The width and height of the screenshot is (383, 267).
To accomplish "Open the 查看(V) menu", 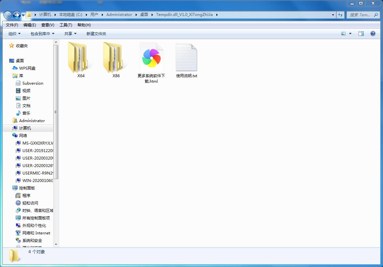I will pyautogui.click(x=48, y=25).
